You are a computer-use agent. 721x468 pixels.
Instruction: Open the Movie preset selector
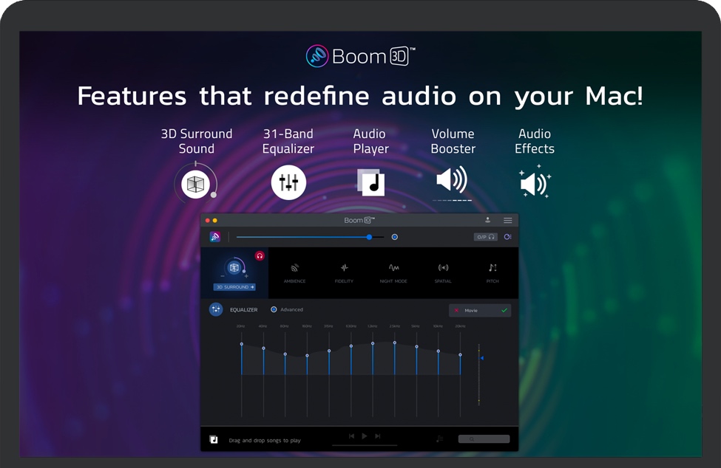click(x=480, y=311)
